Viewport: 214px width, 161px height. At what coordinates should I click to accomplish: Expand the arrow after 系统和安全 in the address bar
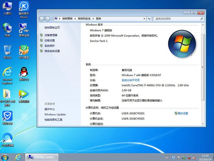93,19
